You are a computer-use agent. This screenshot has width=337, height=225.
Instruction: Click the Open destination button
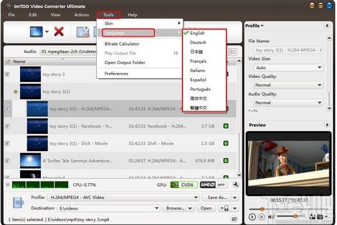(x=206, y=208)
